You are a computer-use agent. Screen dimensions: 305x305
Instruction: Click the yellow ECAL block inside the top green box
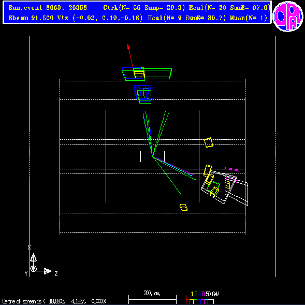[x=139, y=75]
